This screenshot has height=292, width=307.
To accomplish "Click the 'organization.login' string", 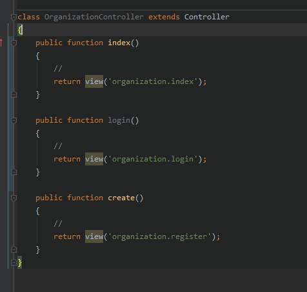I will point(153,159).
